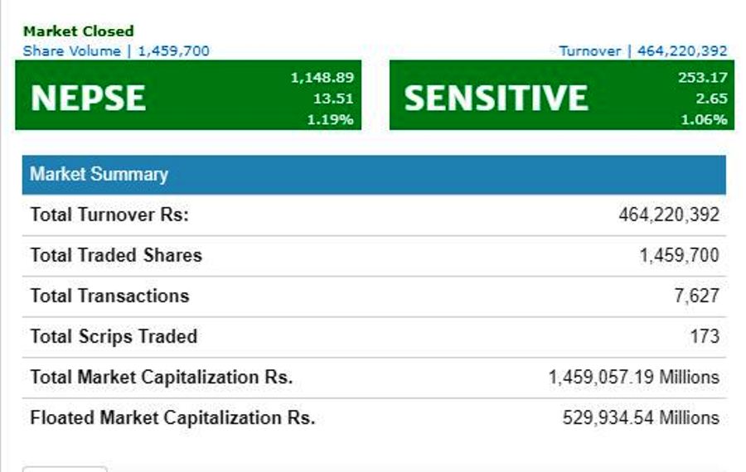Click the NEPSE index green box
746x472 pixels.
[x=188, y=95]
